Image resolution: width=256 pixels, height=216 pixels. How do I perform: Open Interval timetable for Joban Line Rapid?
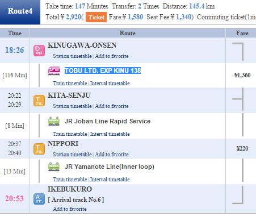coord(110,134)
